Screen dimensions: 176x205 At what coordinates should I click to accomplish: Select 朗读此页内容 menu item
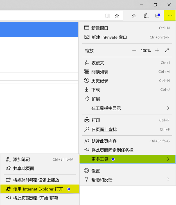127,141
